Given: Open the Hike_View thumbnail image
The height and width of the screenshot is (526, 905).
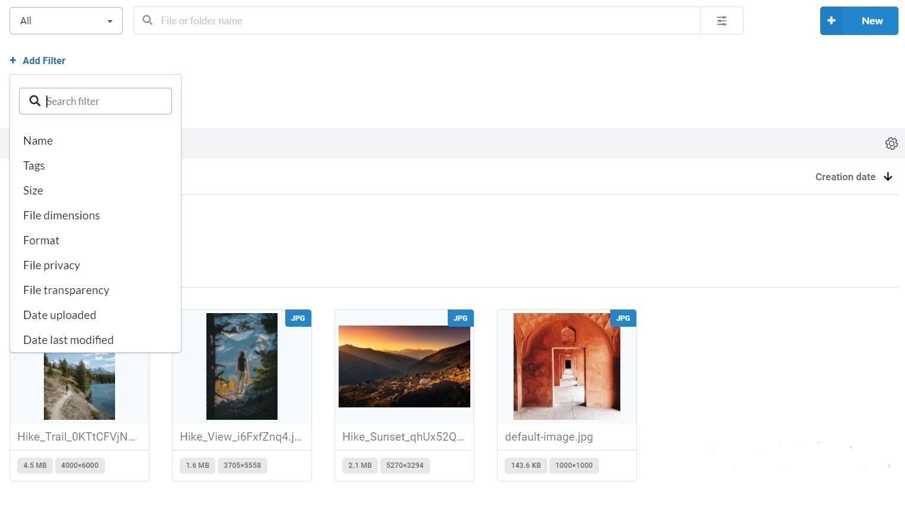Looking at the screenshot, I should (x=242, y=366).
